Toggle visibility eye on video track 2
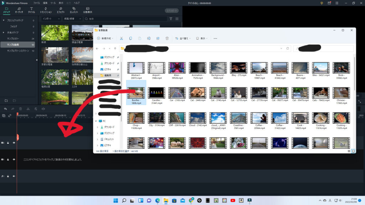This screenshot has width=365, height=205. pyautogui.click(x=14, y=143)
